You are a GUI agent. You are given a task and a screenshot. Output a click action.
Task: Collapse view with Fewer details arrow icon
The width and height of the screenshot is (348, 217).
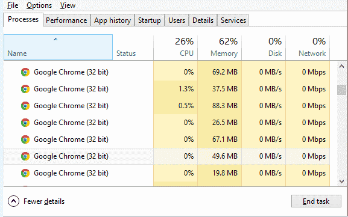point(13,201)
